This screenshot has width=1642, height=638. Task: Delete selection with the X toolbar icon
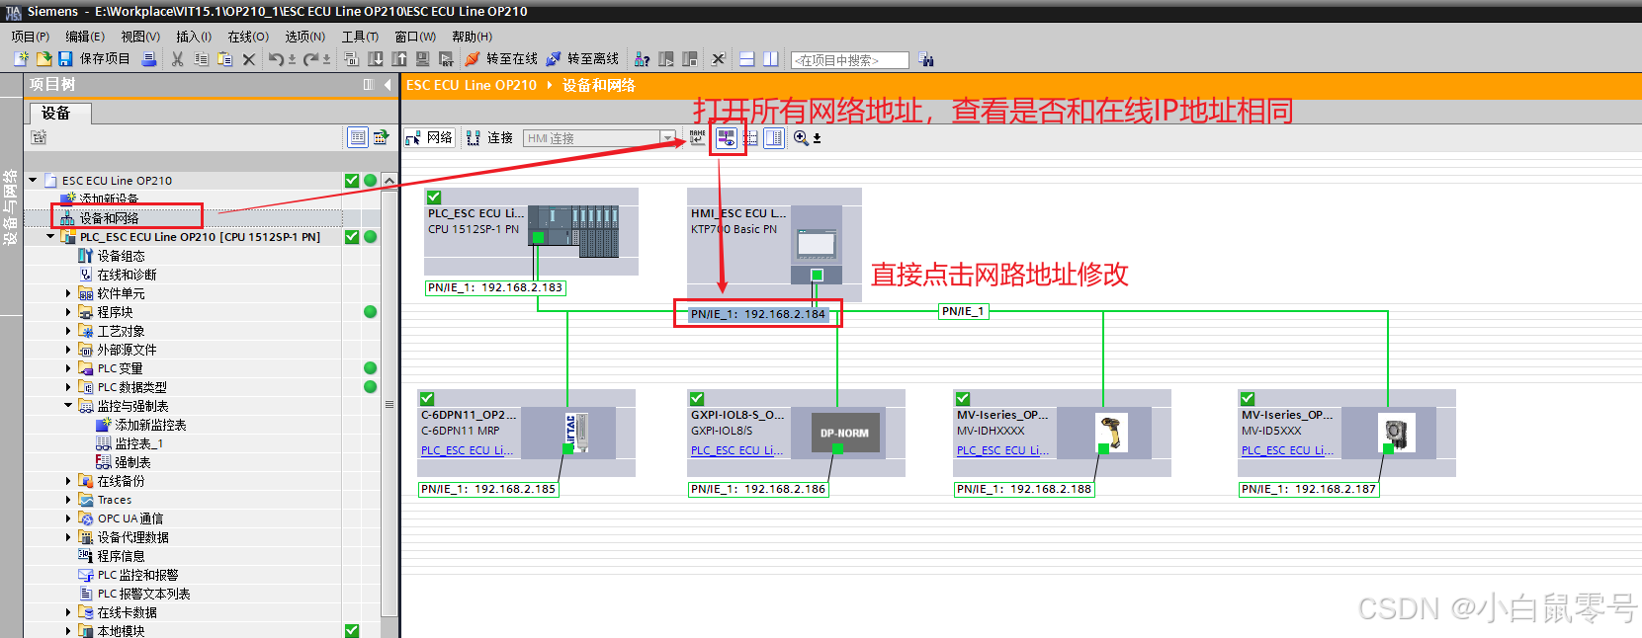(x=249, y=59)
